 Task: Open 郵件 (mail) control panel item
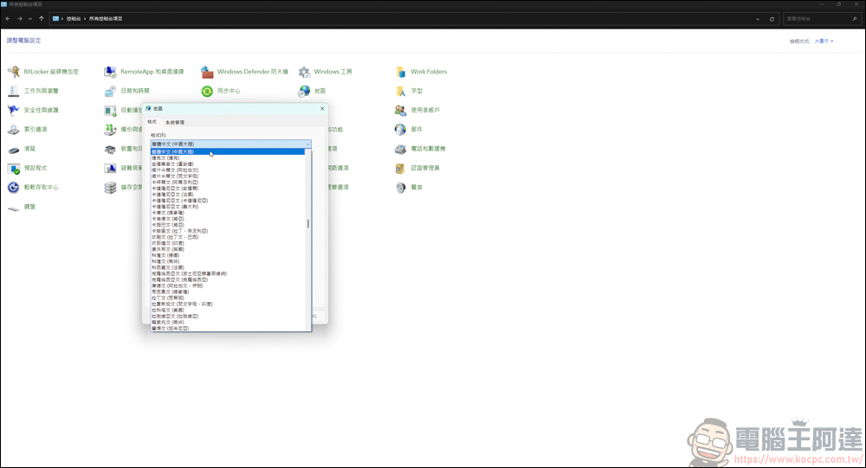(x=409, y=130)
